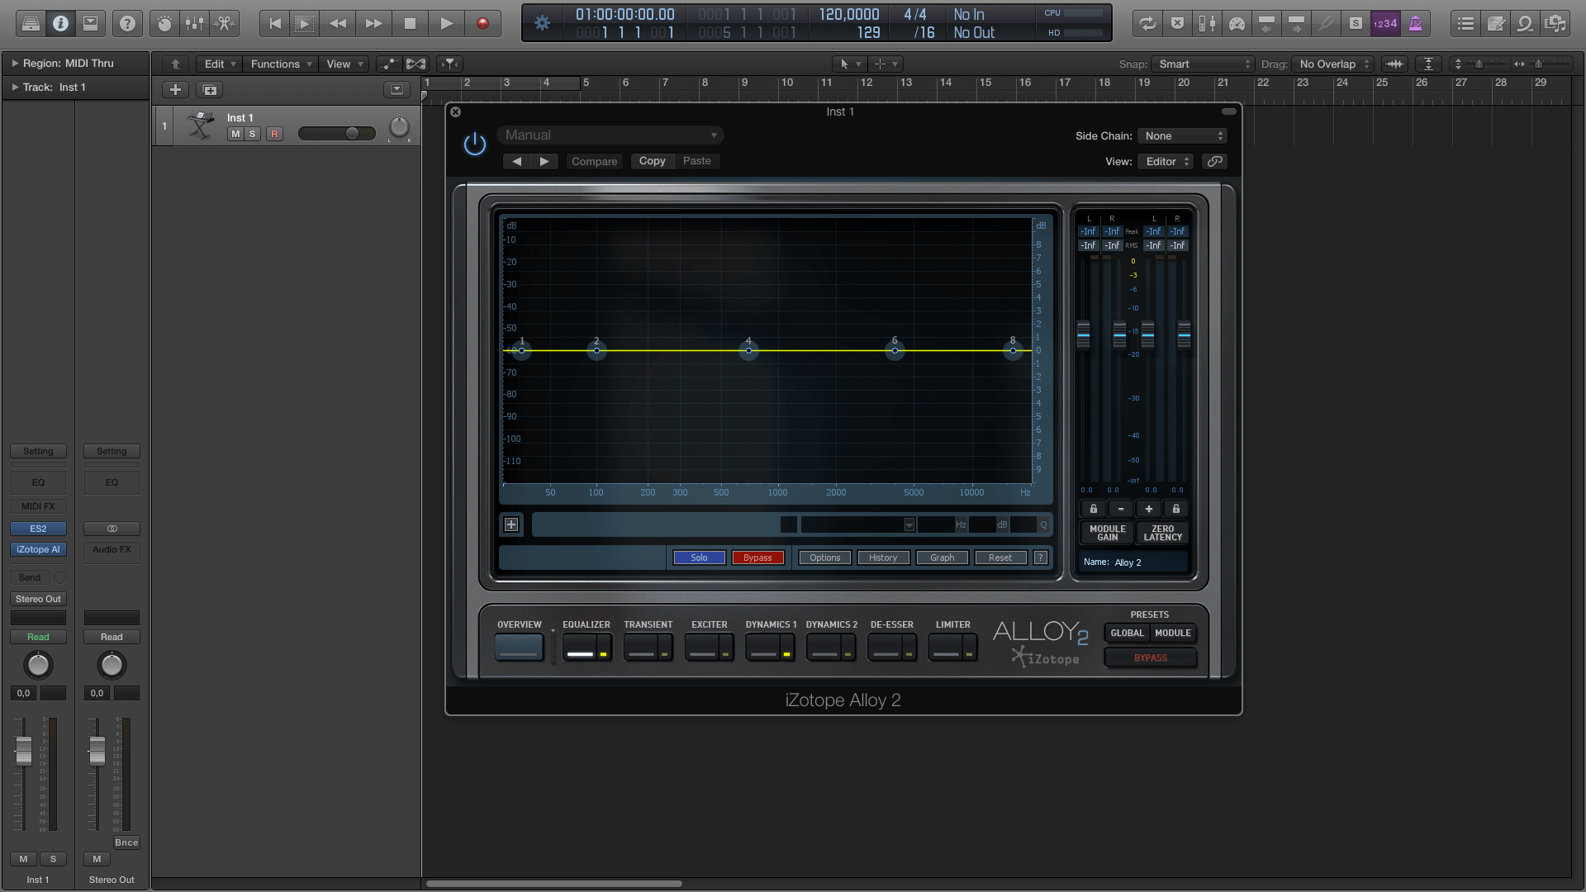Open the Tuner tuning fork icon
Image resolution: width=1586 pixels, height=892 pixels.
[1326, 24]
